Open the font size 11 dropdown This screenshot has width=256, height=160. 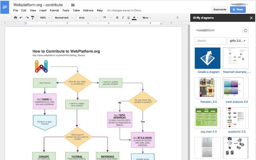tap(107, 17)
